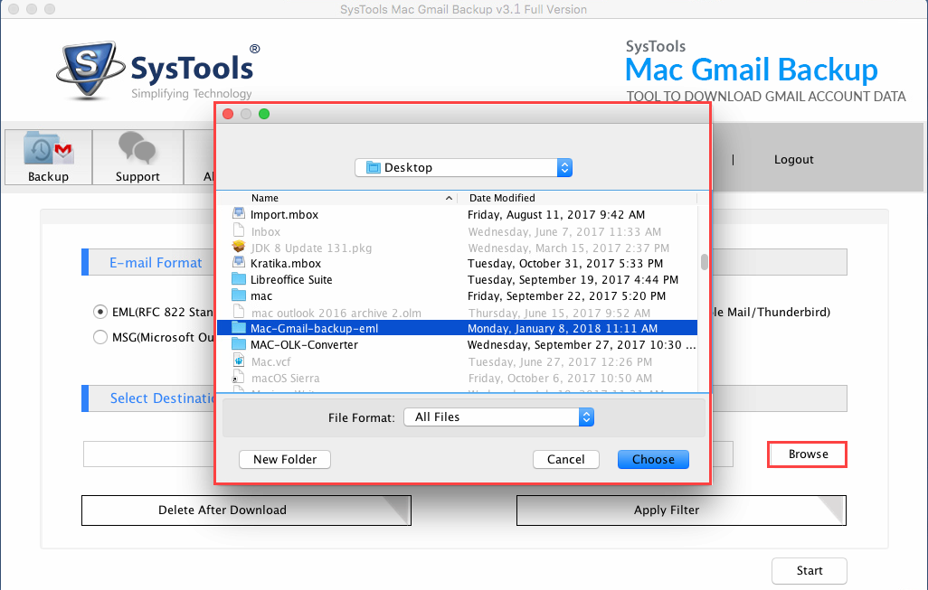928x590 pixels.
Task: Click the E-mail Format section header
Action: [156, 263]
